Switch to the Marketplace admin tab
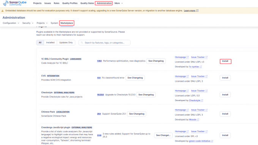 tap(67, 23)
